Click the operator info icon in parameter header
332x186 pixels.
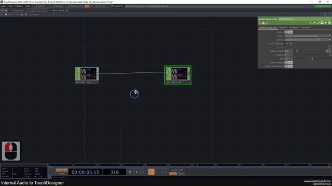click(267, 23)
